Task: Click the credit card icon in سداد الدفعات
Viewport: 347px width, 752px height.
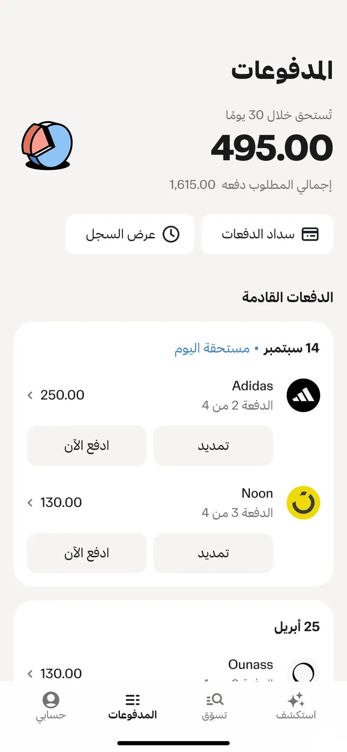Action: click(310, 234)
